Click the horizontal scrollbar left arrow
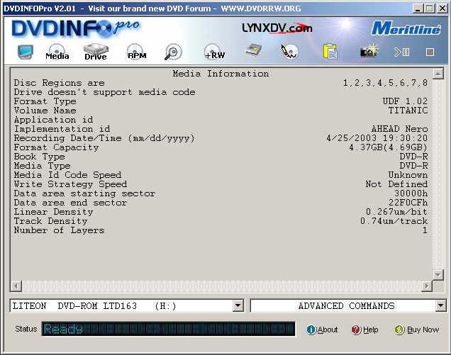 pos(16,286)
